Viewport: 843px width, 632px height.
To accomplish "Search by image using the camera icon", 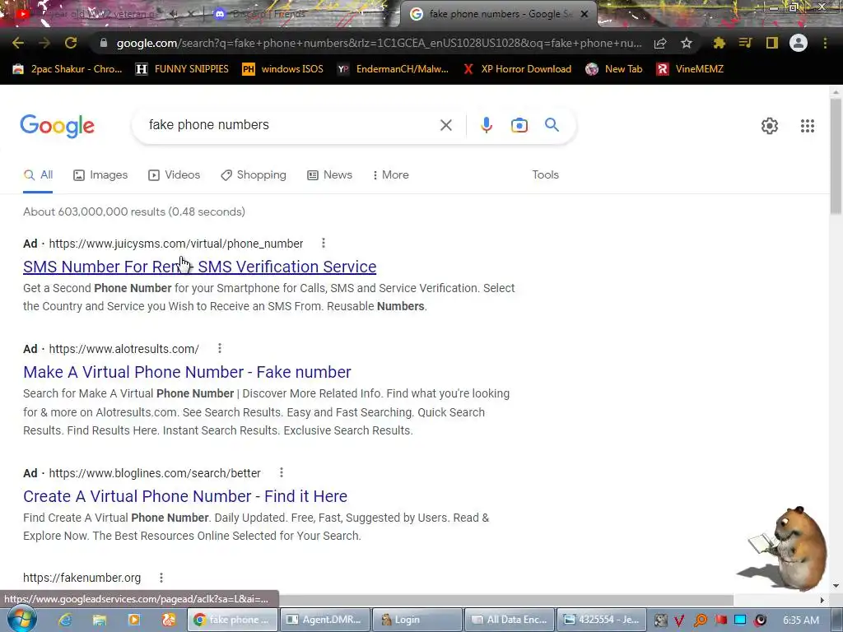I will tap(519, 125).
